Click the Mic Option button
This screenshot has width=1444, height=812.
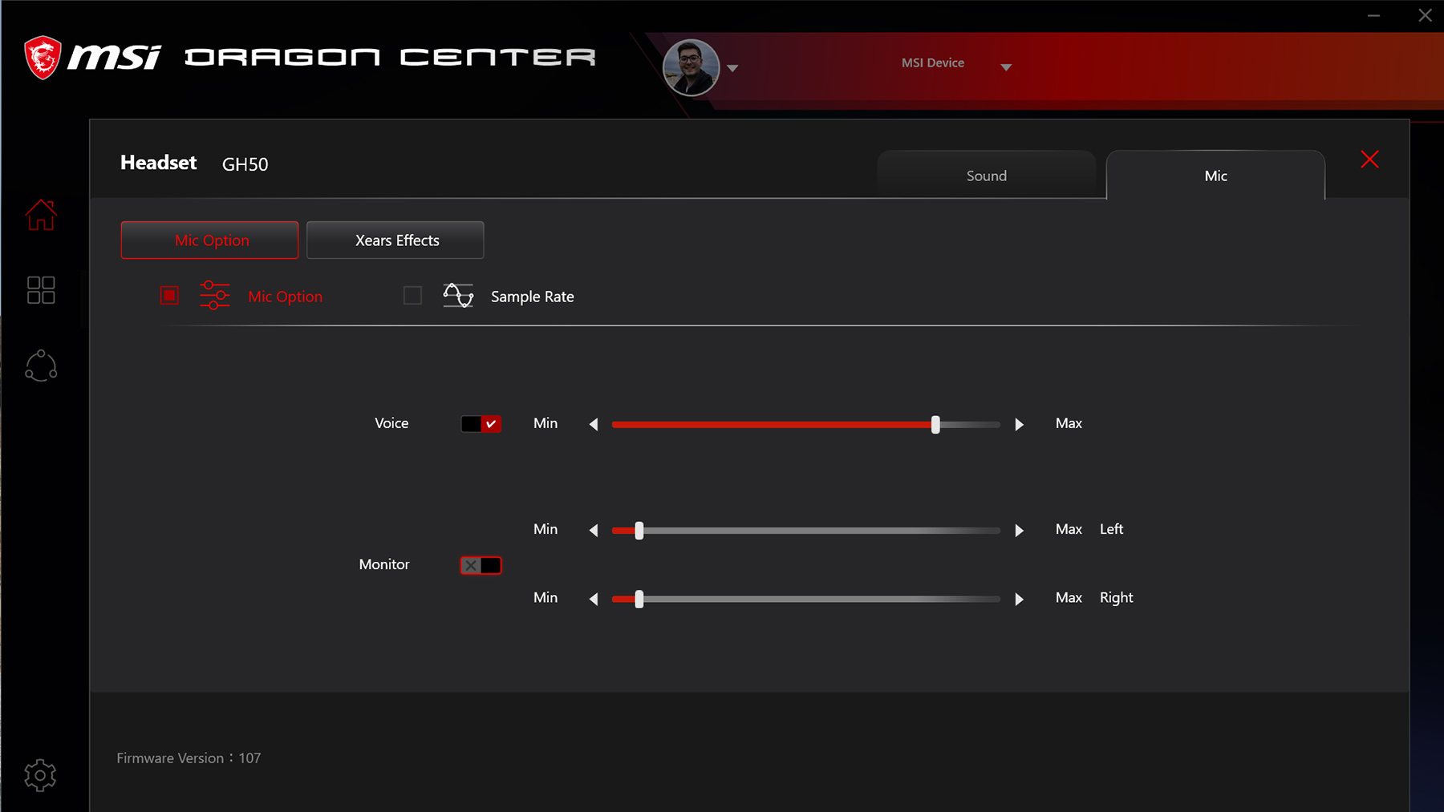(x=210, y=240)
